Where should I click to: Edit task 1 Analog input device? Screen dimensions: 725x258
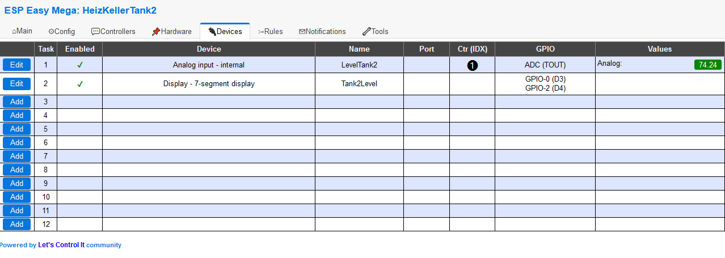coord(17,65)
